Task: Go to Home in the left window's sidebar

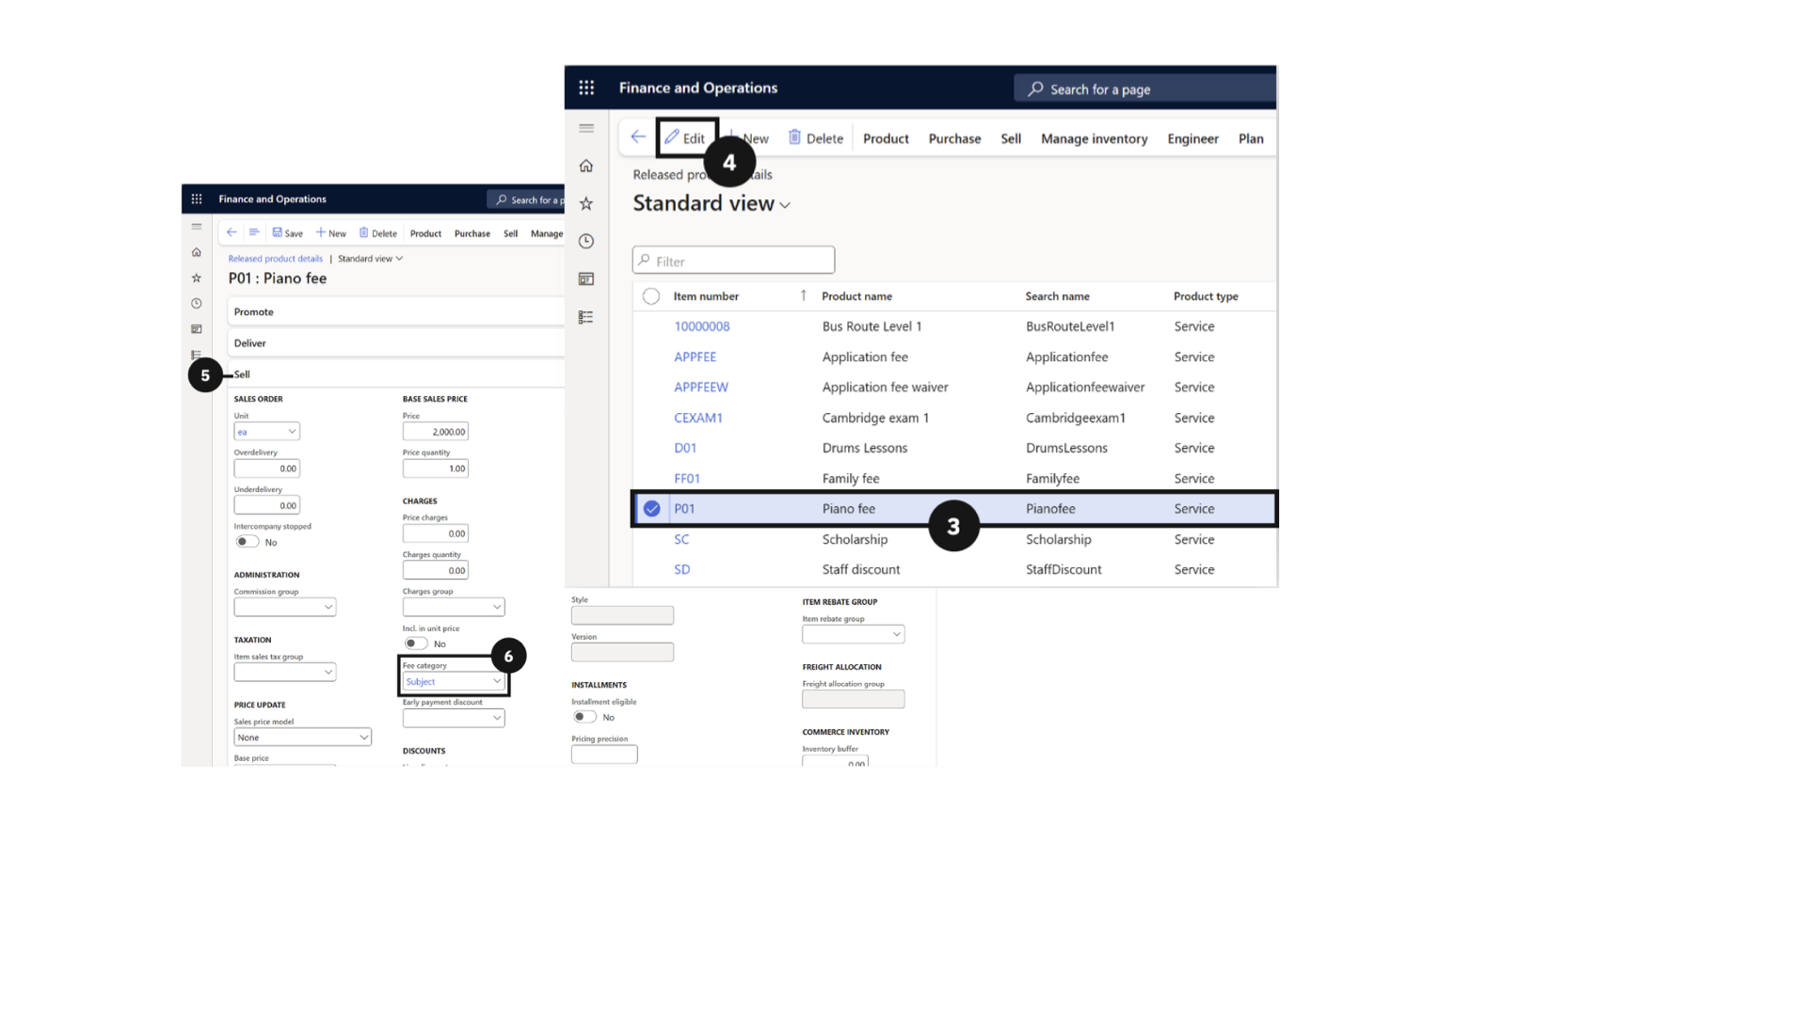Action: [197, 252]
